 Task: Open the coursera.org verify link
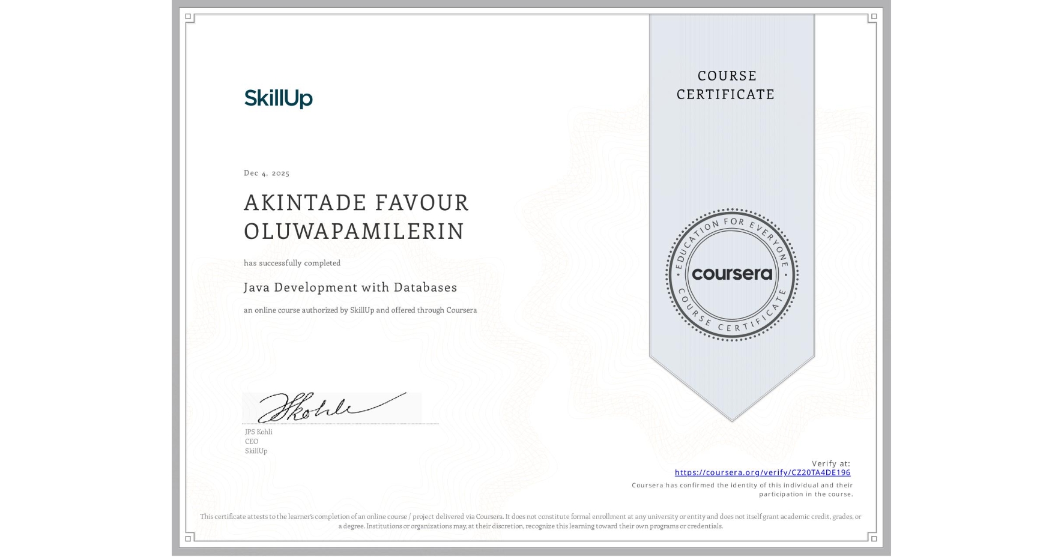[x=763, y=473]
